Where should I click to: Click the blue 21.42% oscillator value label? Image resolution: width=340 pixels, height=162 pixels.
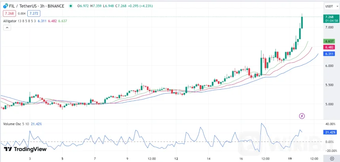(330, 132)
